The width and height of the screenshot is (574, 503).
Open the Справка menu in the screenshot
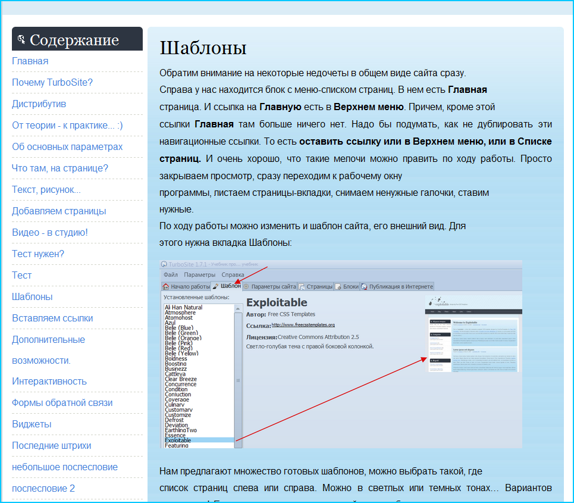233,275
